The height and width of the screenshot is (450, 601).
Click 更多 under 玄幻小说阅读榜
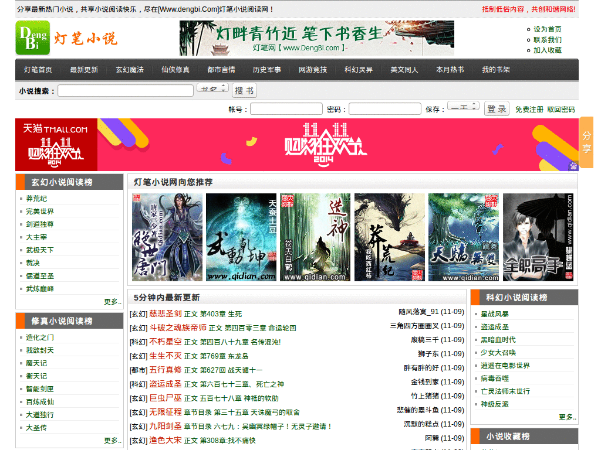pyautogui.click(x=113, y=302)
